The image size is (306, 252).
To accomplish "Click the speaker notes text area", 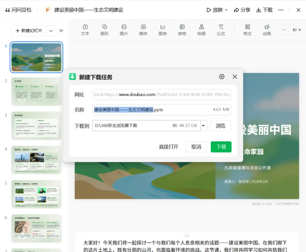I will point(185,246).
